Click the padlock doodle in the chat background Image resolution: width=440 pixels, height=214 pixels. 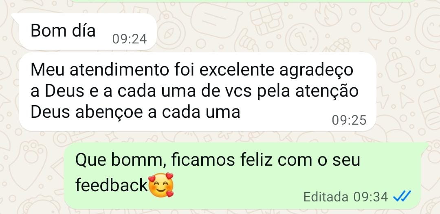[400, 65]
